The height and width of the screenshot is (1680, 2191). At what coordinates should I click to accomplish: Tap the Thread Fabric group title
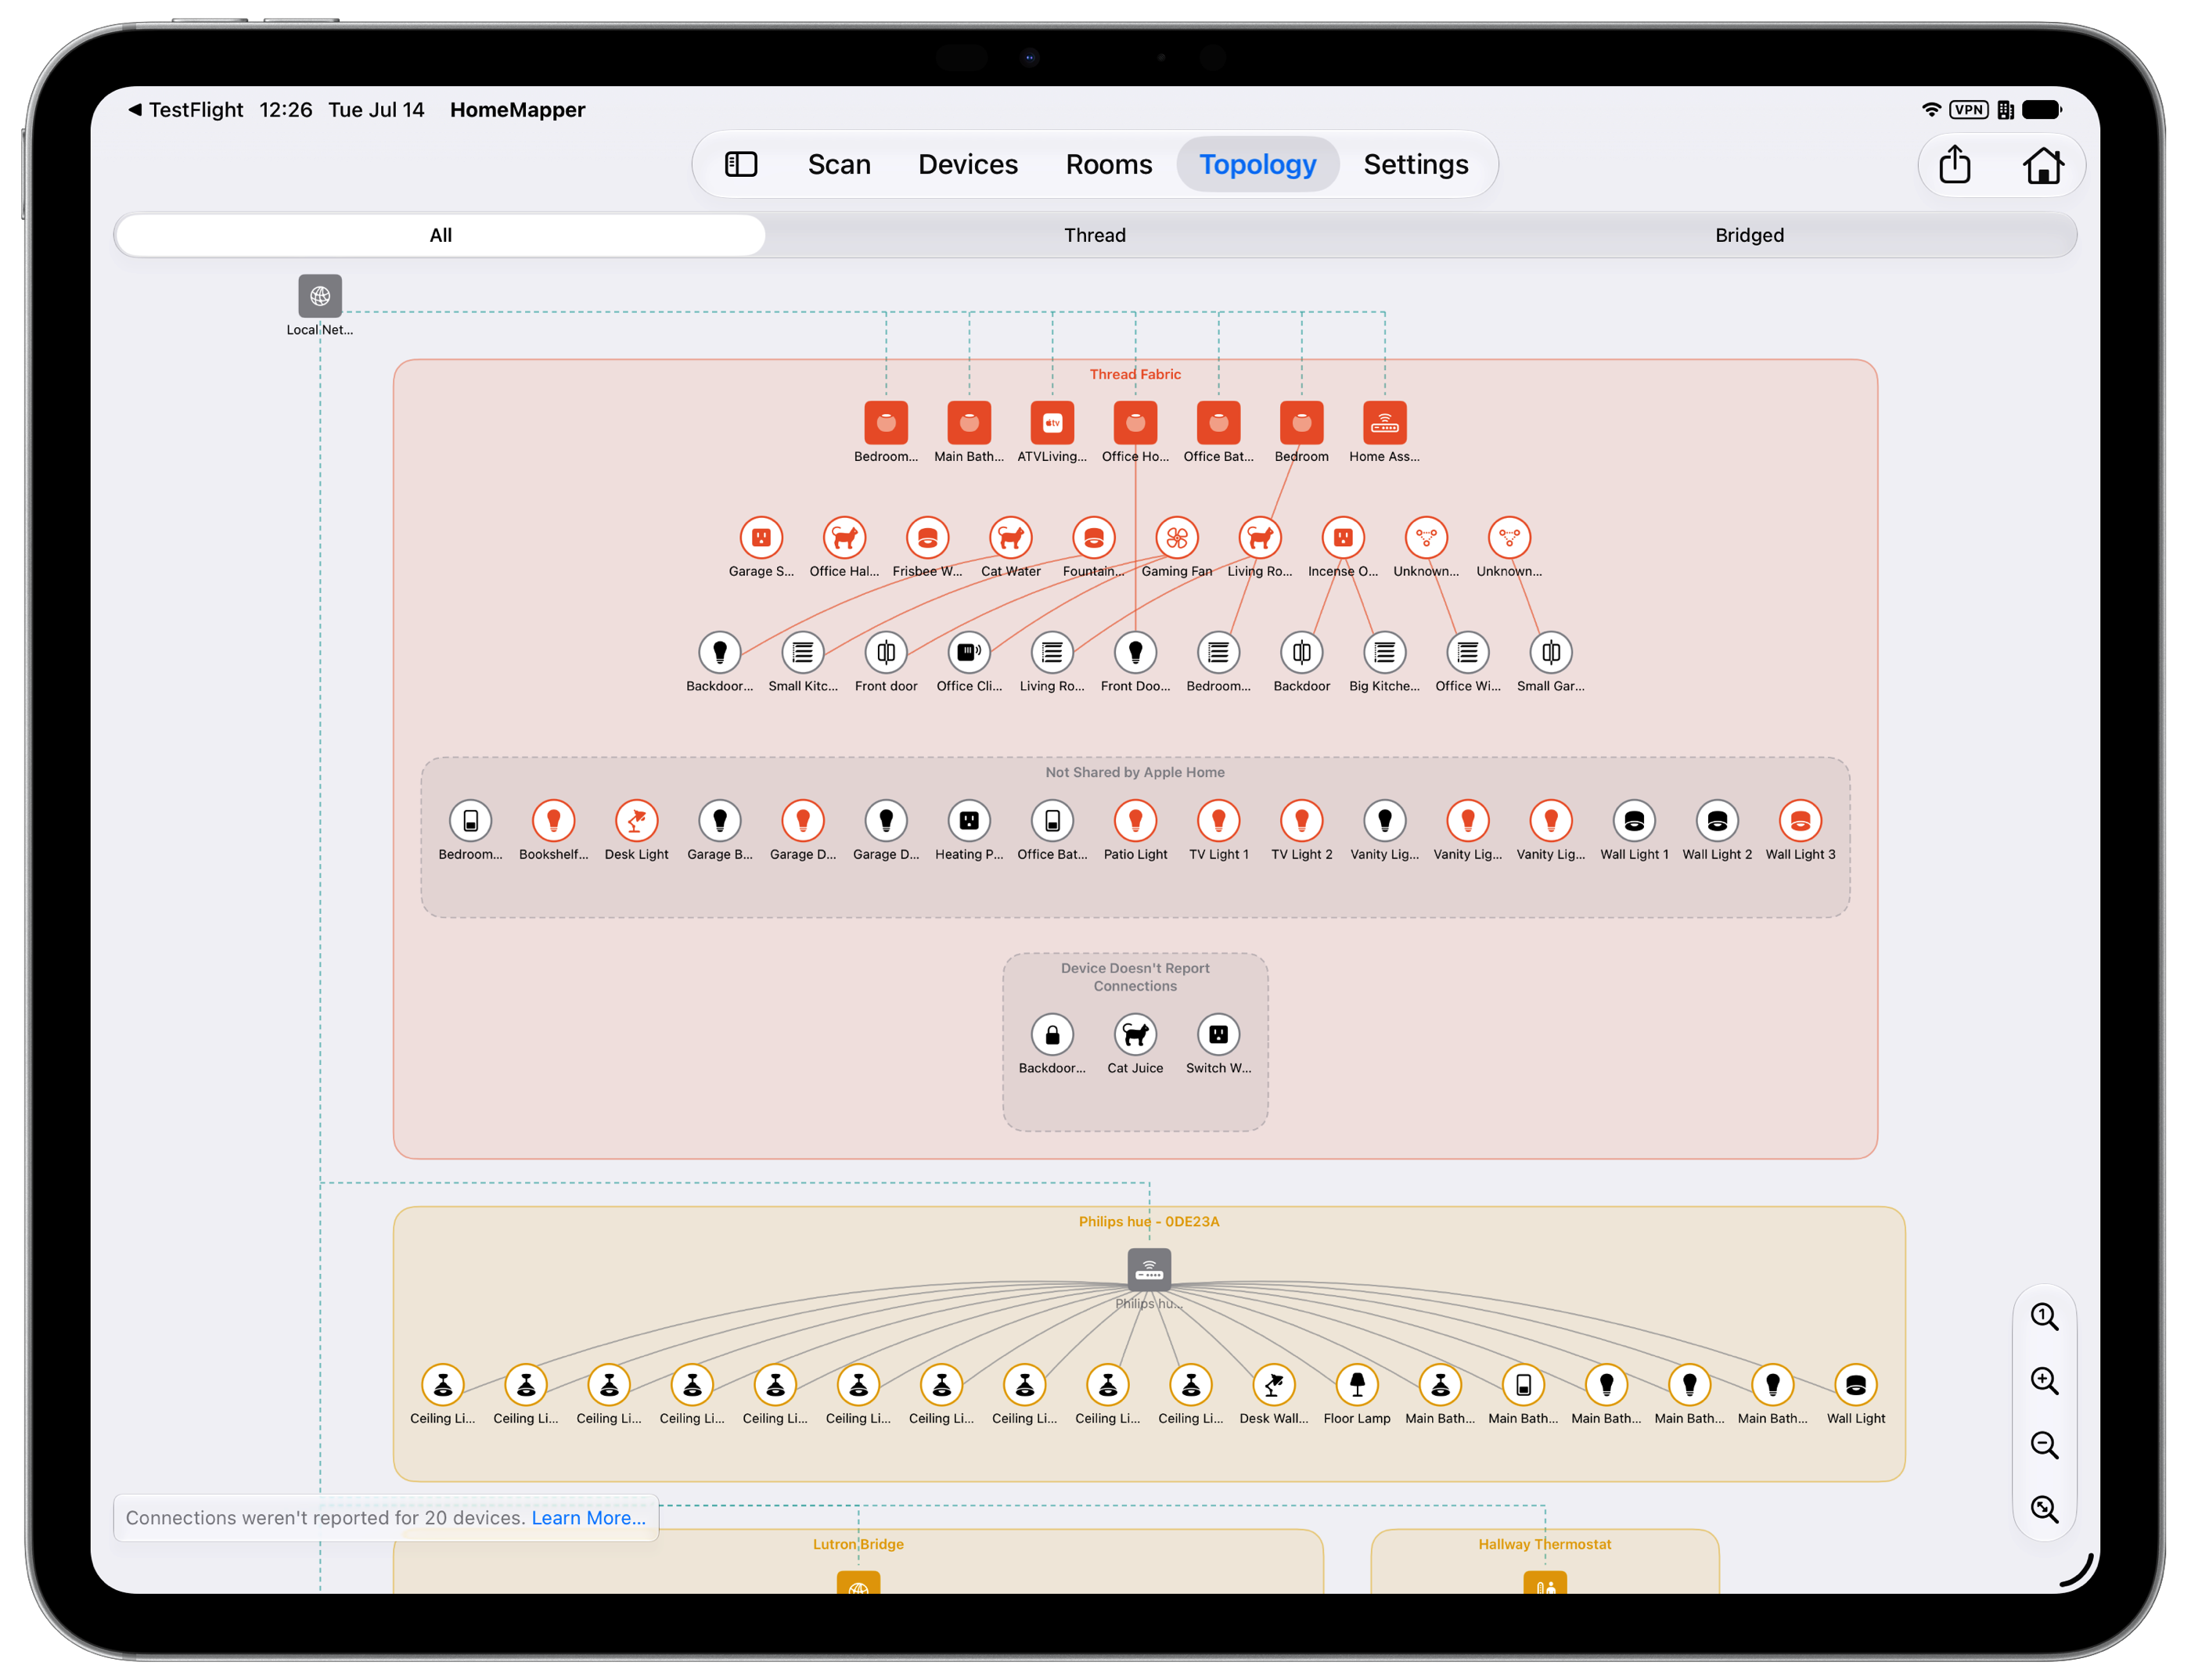(1135, 374)
